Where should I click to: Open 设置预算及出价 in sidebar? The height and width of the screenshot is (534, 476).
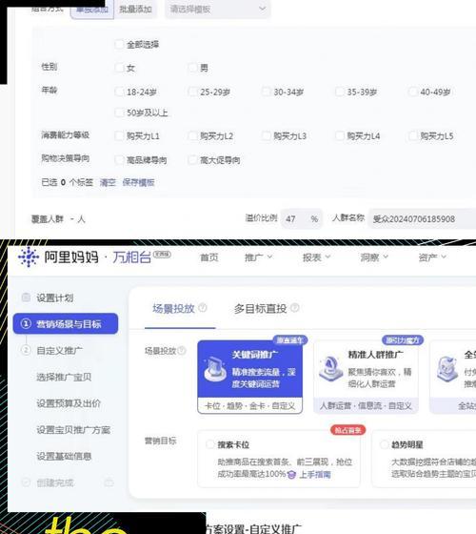(x=69, y=403)
